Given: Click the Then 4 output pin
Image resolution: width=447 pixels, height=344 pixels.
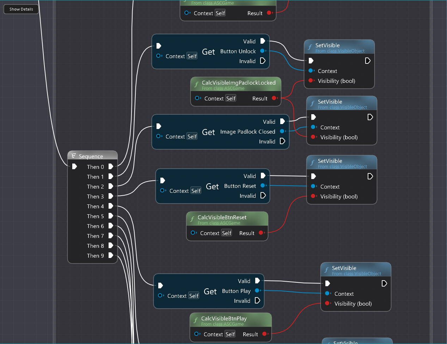Looking at the screenshot, I should (x=111, y=206).
